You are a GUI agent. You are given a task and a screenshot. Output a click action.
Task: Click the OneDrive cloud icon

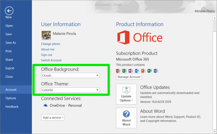pos(45,106)
